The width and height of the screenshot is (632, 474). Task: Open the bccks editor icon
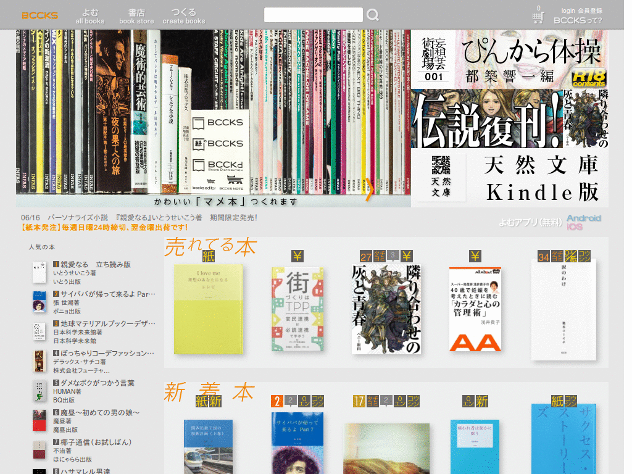[x=204, y=183]
